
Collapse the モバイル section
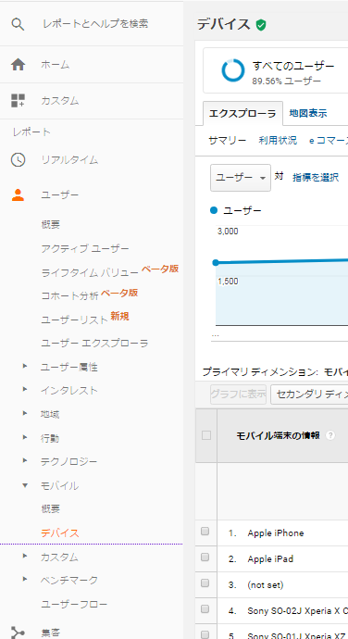(25, 485)
